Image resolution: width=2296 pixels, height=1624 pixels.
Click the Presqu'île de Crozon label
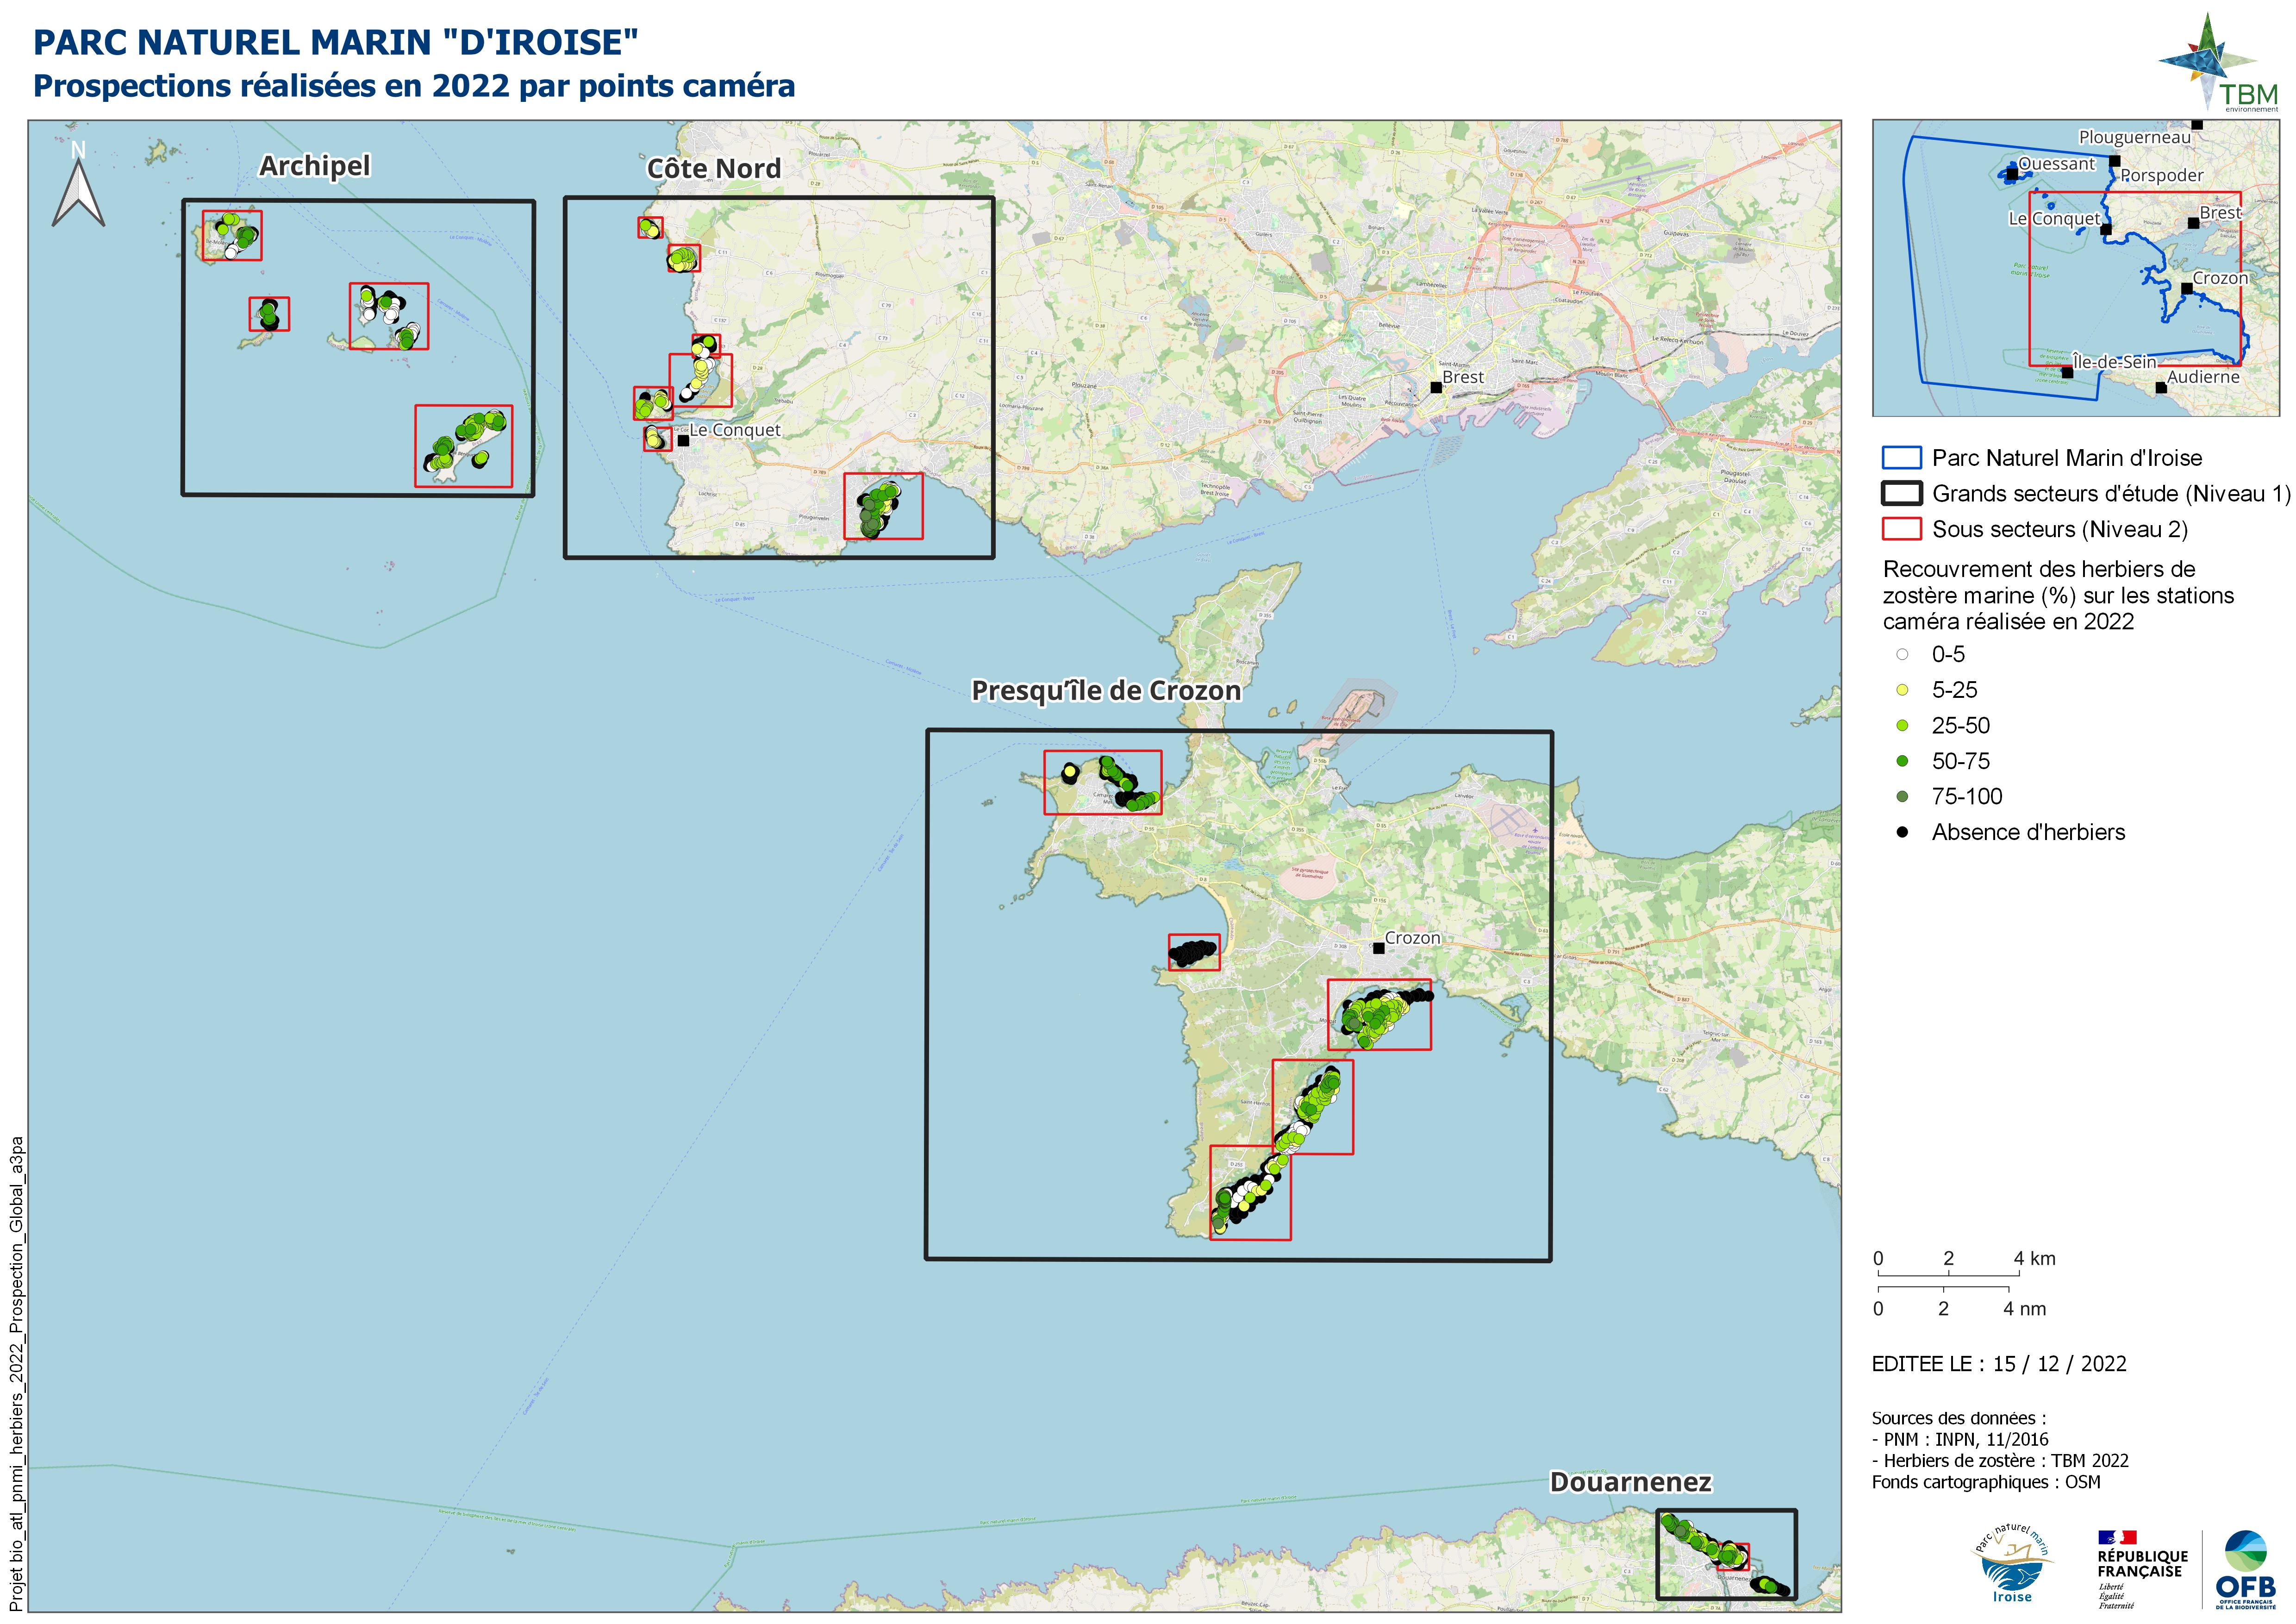click(x=1106, y=691)
